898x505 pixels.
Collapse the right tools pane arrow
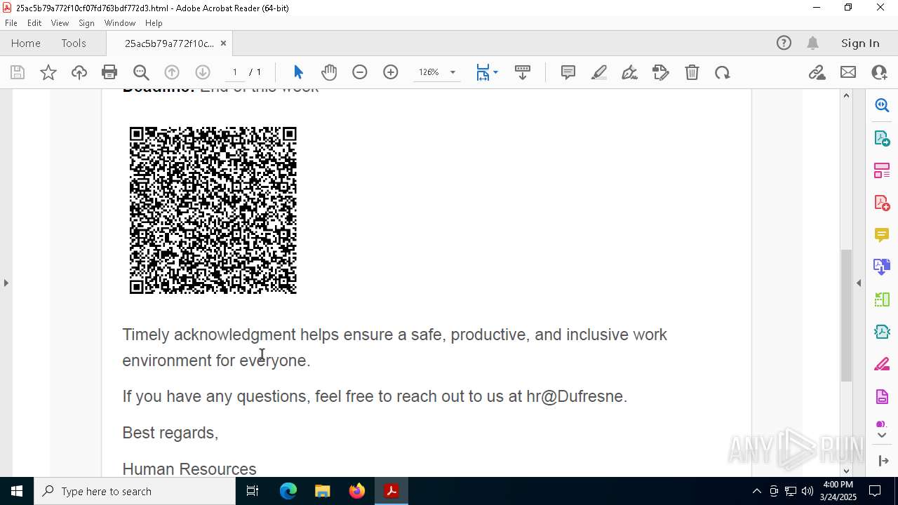(x=859, y=283)
